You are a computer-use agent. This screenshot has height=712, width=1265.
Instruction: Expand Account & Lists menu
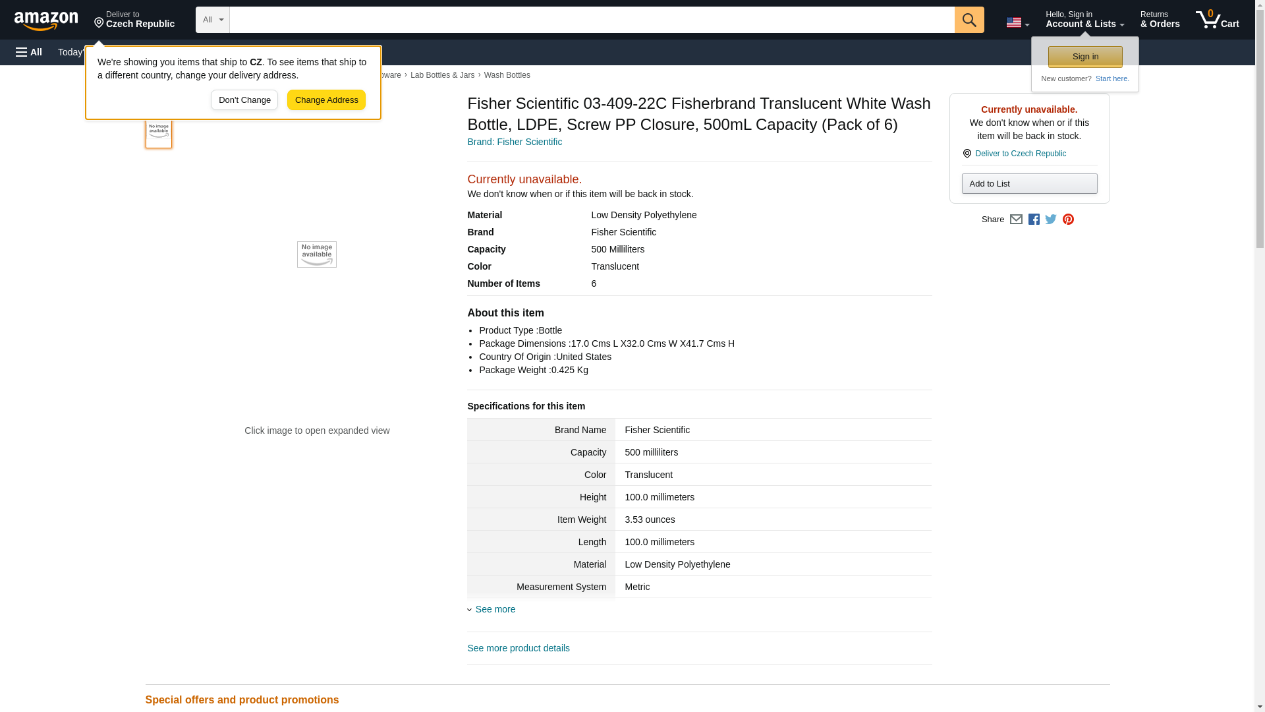click(1084, 20)
